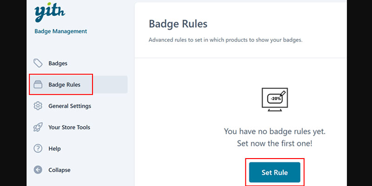The image size is (372, 186).
Task: Click the Badges tag icon
Action: point(38,63)
